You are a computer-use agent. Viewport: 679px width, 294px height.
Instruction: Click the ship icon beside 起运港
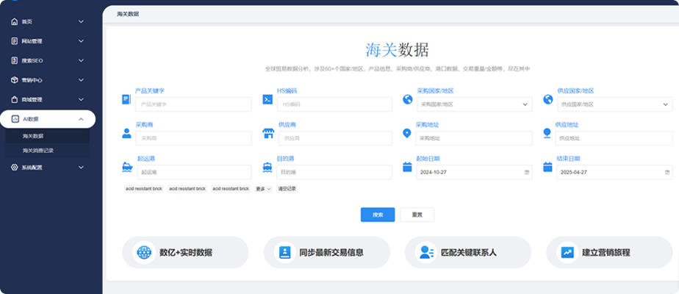click(x=127, y=168)
